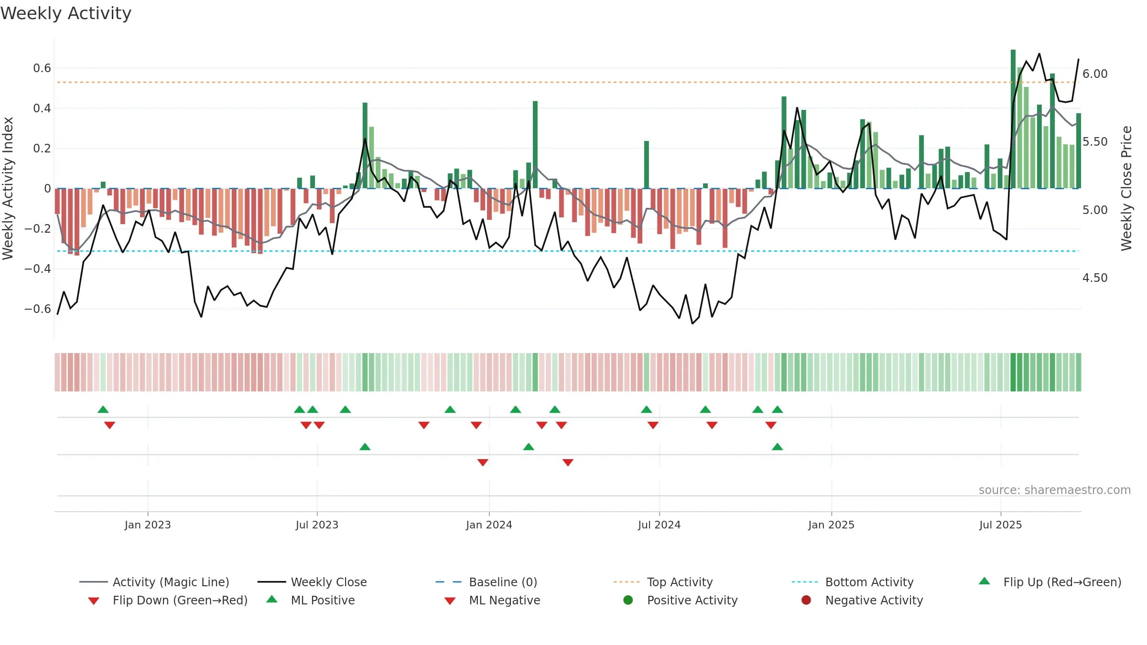Image resolution: width=1147 pixels, height=645 pixels.
Task: Click the 'Weekly Activity' chart title
Action: pyautogui.click(x=66, y=13)
